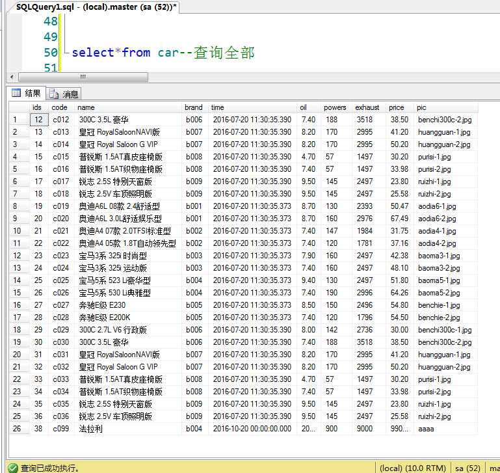This screenshot has height=473, width=500.
Task: Click the price cell 67.49
Action: pyautogui.click(x=399, y=219)
